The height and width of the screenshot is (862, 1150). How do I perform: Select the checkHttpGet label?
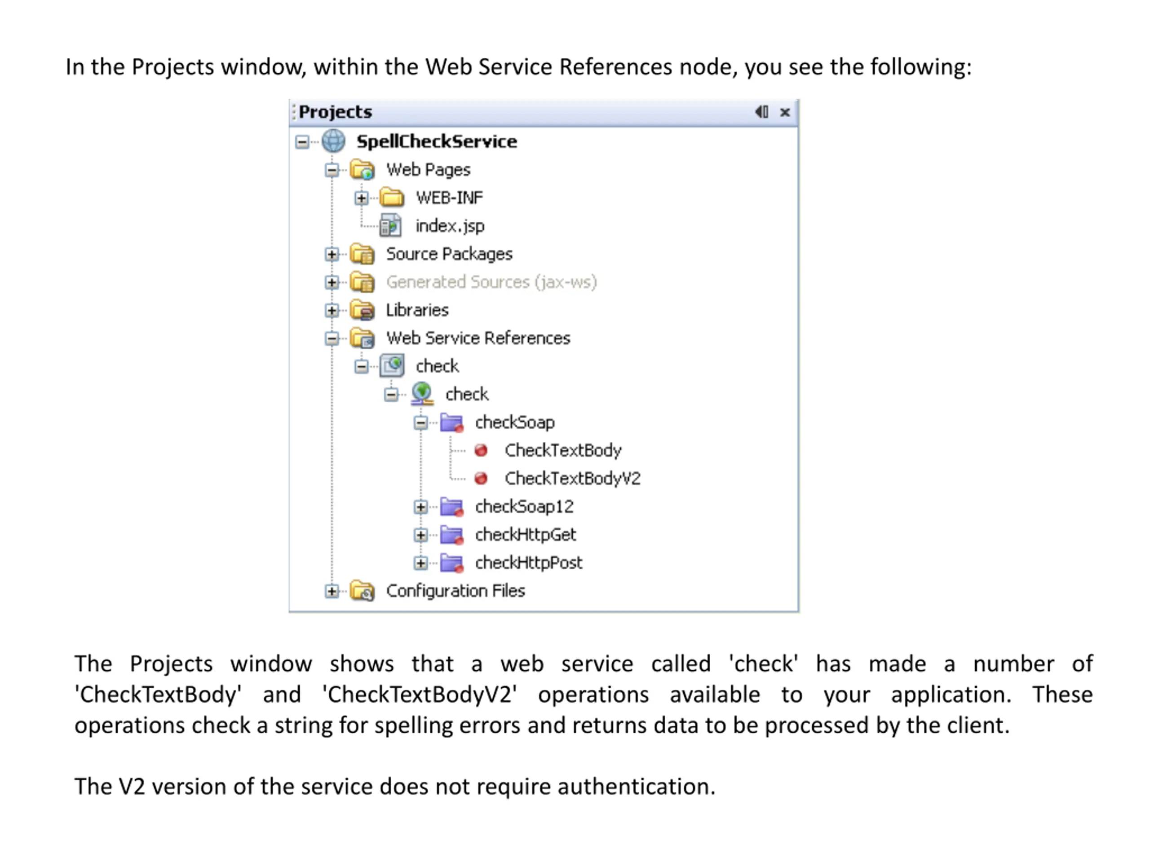tap(526, 535)
